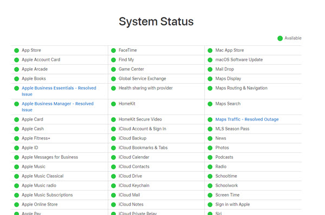Click the status dot for iCloud Notes
Image resolution: width=325 pixels, height=215 pixels.
113,205
